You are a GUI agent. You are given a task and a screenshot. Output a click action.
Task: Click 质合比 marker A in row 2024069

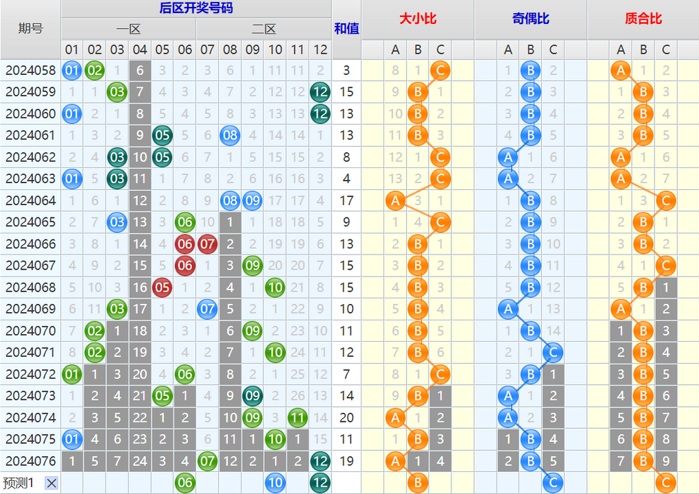(621, 309)
